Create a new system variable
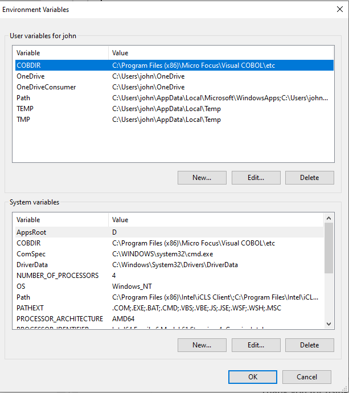This screenshot has height=393, width=349. [x=202, y=345]
